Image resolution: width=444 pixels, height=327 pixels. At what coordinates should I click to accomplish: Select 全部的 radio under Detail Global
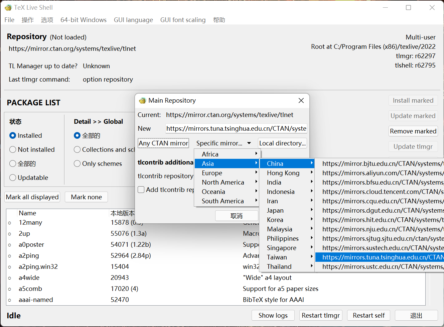coord(77,135)
